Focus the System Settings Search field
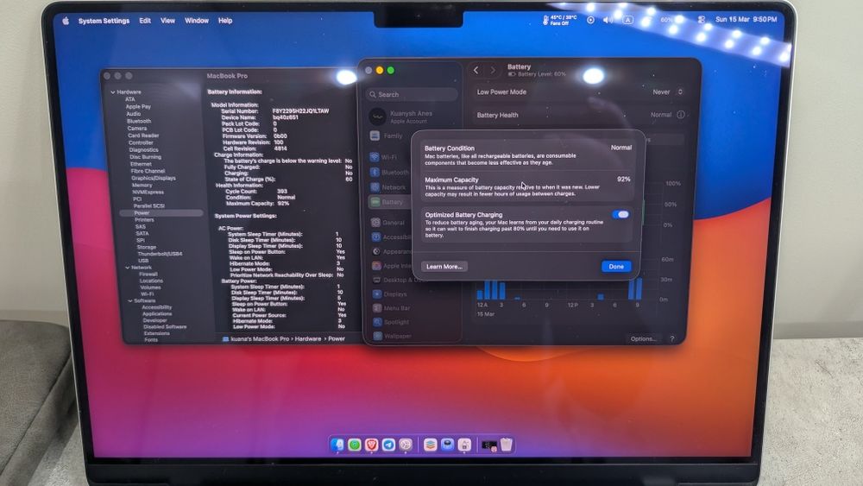This screenshot has width=863, height=486. pos(412,95)
